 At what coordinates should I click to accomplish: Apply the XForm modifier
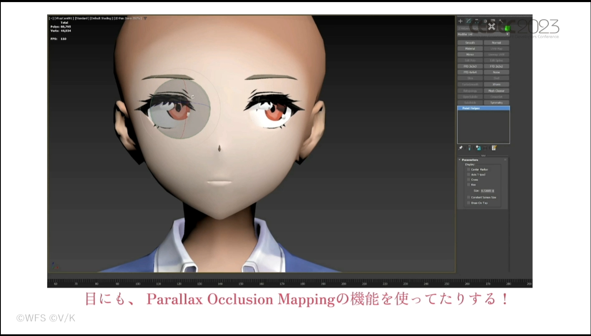tap(496, 84)
